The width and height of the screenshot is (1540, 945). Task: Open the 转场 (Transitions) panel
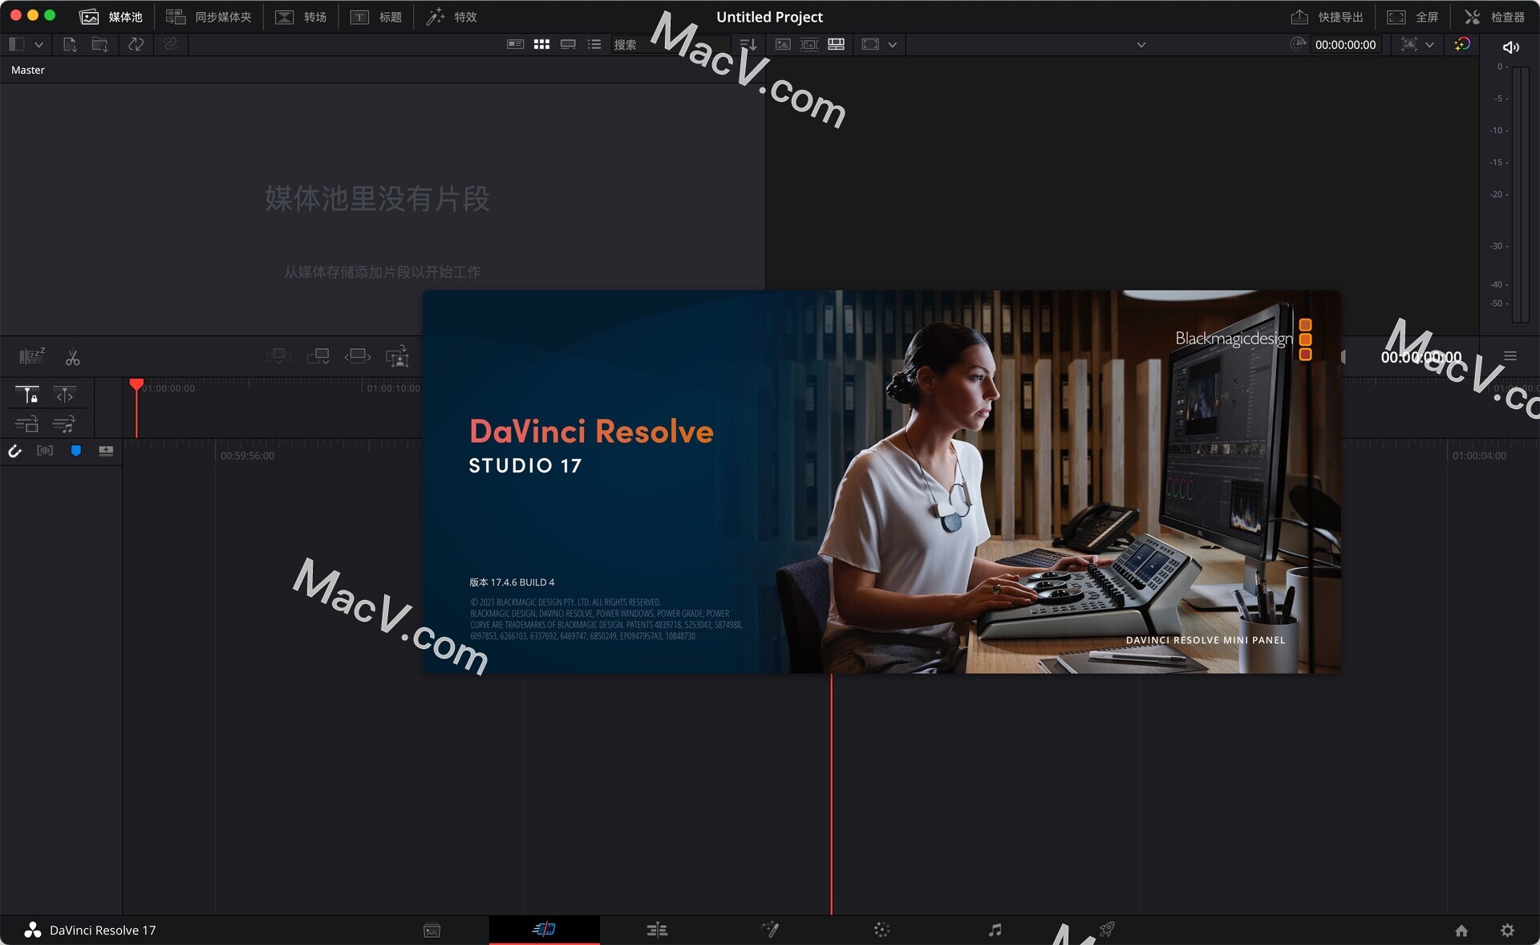(301, 17)
